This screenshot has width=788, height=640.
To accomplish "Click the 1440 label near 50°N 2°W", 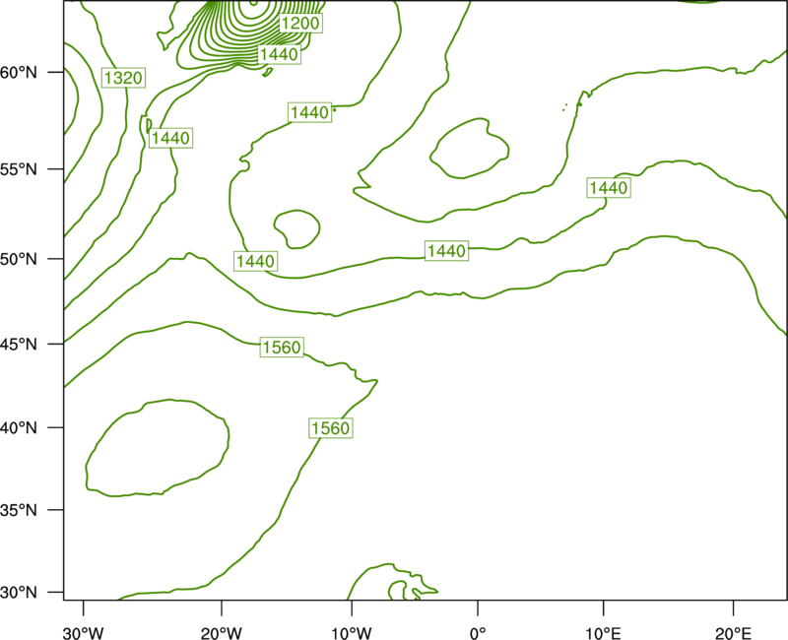I will click(x=447, y=251).
